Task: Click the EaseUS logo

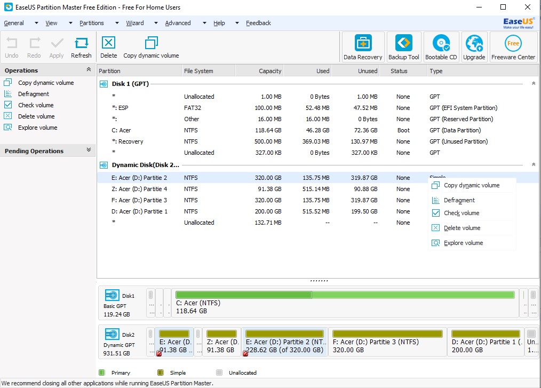Action: (519, 23)
